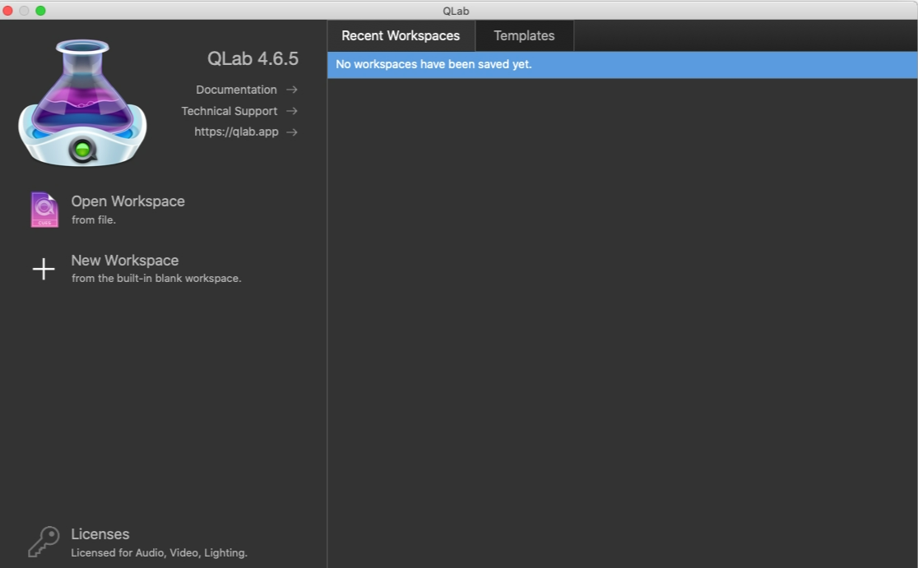Click the QLab flask logo
This screenshot has height=568, width=918.
(82, 103)
